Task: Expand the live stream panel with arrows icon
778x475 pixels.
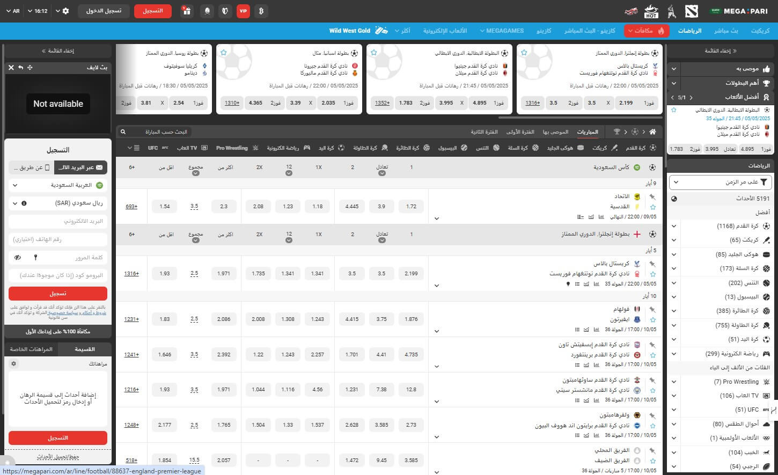Action: click(30, 68)
